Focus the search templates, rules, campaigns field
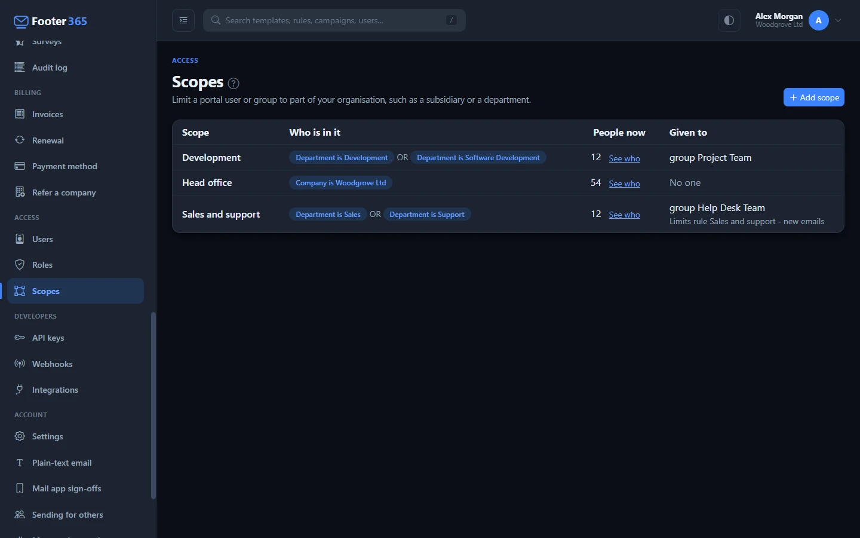 tap(334, 20)
